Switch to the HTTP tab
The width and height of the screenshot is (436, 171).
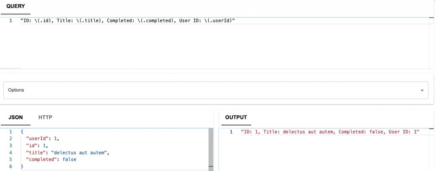point(45,117)
